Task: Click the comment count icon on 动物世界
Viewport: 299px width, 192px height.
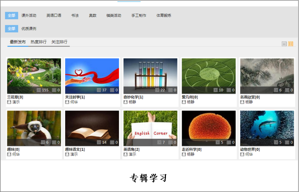Action: [x=287, y=142]
